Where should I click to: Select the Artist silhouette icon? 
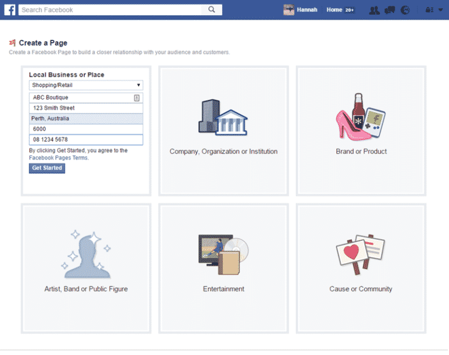[86, 254]
